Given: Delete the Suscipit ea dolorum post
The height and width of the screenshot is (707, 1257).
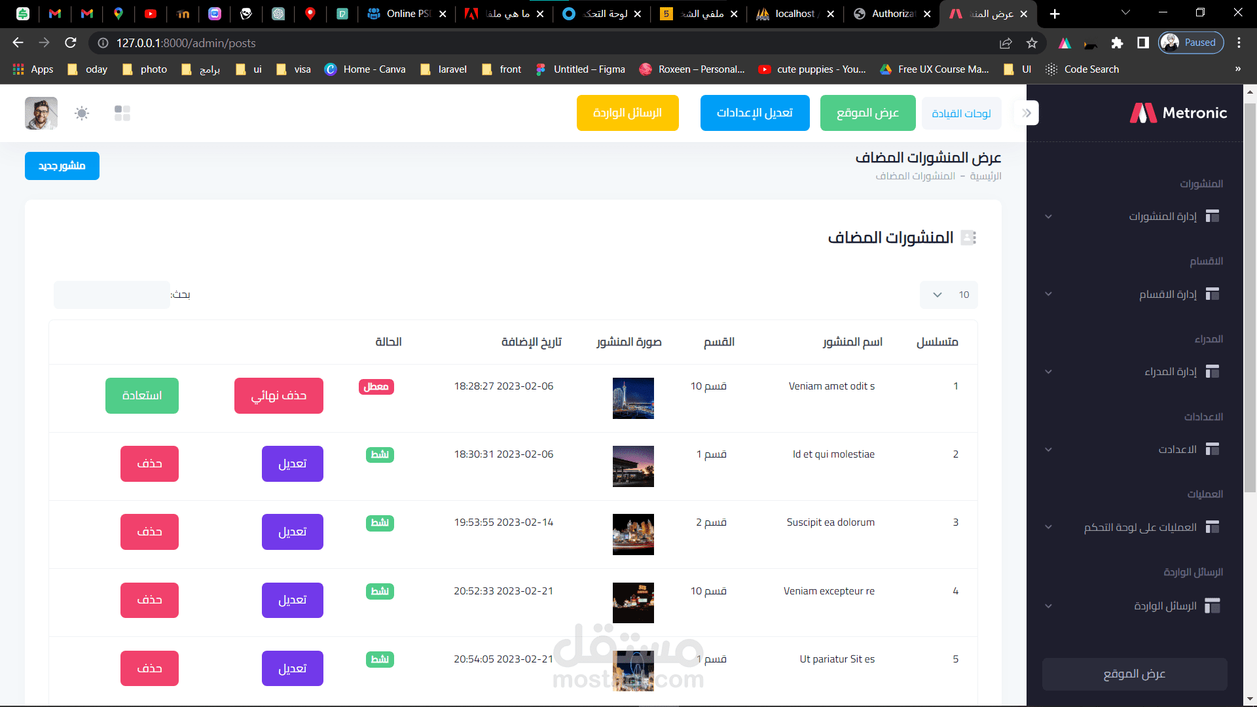Looking at the screenshot, I should (x=149, y=532).
